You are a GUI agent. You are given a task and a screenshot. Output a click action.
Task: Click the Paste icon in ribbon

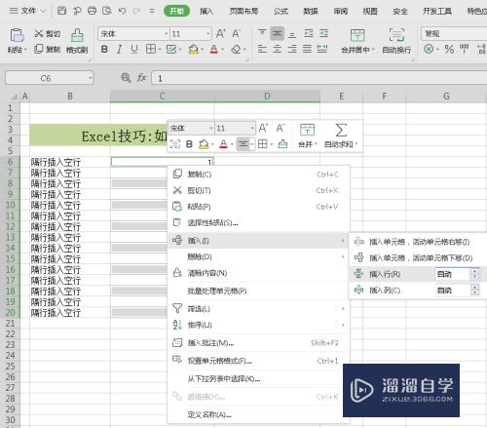tap(17, 35)
